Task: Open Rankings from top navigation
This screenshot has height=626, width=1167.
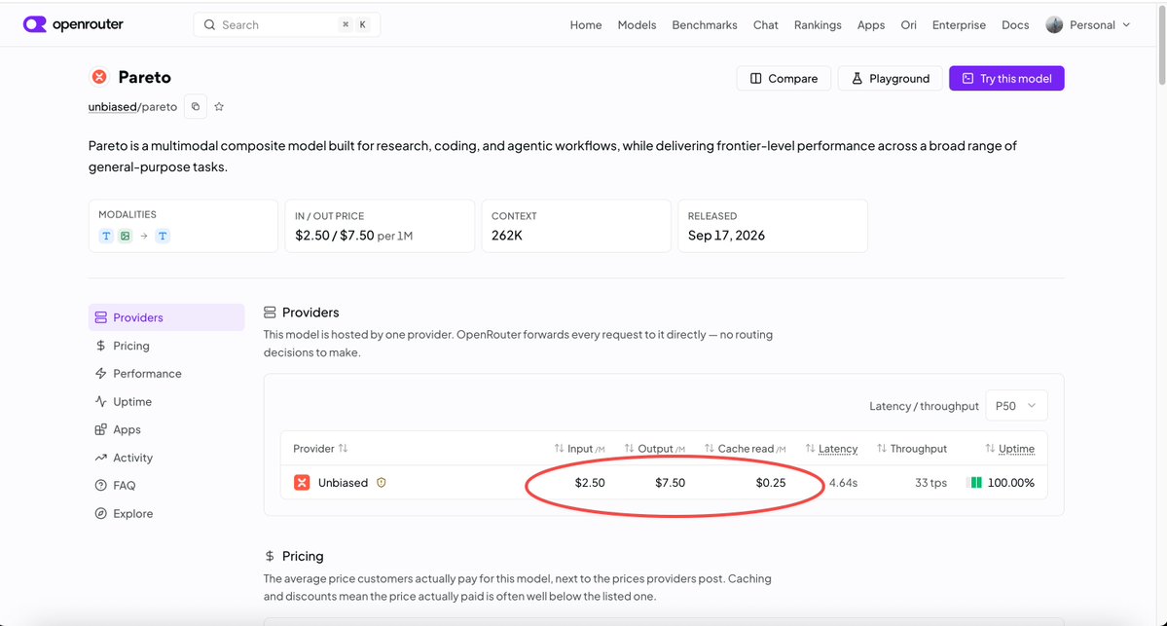Action: coord(818,24)
